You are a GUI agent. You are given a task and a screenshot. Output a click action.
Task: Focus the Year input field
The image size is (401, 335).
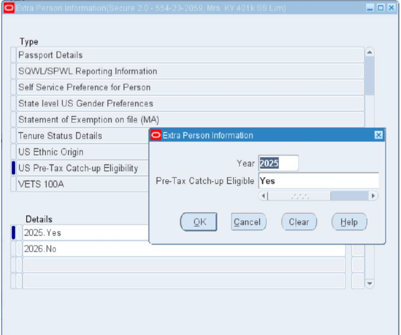tap(278, 163)
